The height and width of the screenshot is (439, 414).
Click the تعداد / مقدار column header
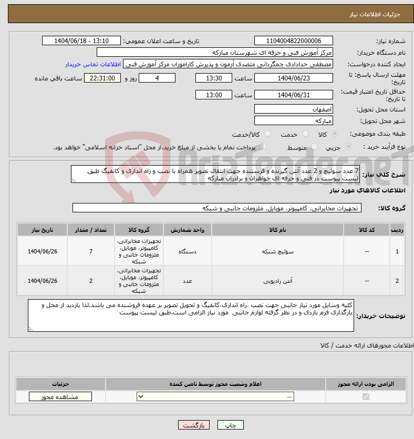(x=91, y=230)
